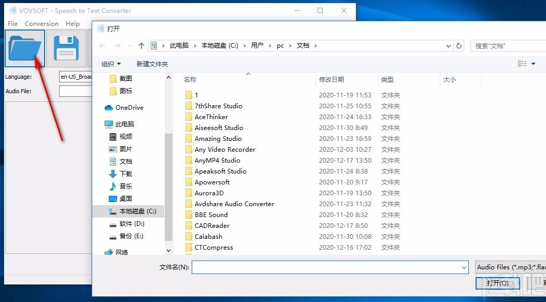Open the Audio Files type filter dropdown
The width and height of the screenshot is (546, 302).
[x=510, y=267]
